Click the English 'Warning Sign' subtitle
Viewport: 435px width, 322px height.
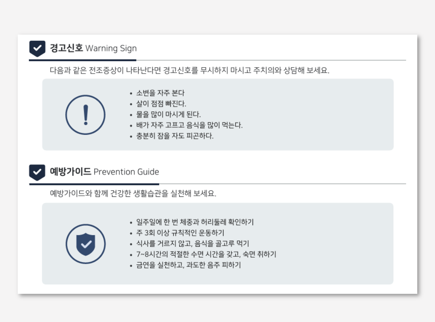(111, 49)
